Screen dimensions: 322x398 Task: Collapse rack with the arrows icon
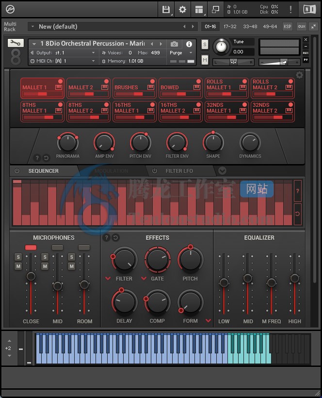314,26
